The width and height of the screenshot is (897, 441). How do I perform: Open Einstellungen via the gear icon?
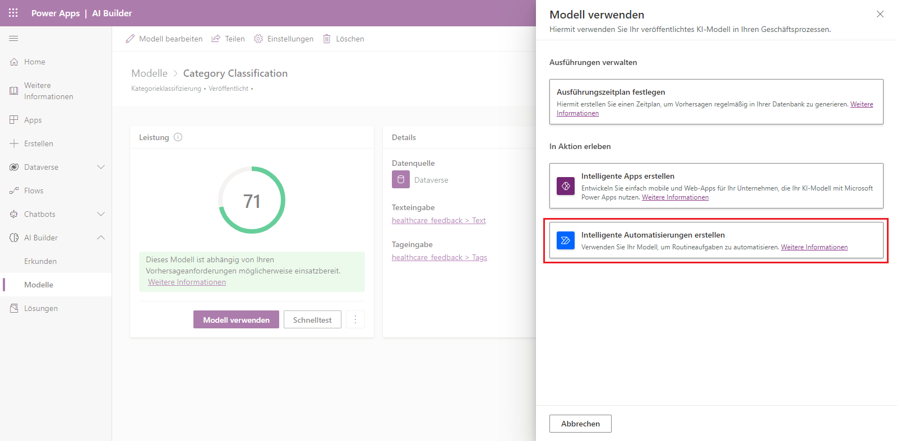point(258,39)
